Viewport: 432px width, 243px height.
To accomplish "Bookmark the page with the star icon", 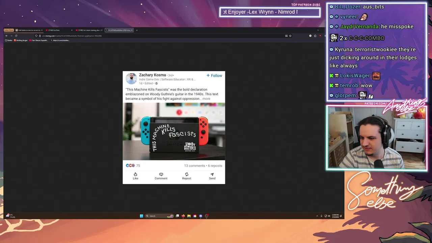I will [x=290, y=36].
